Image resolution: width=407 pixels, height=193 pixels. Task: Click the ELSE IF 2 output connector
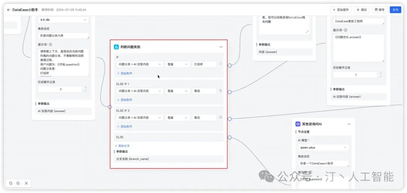click(x=230, y=119)
